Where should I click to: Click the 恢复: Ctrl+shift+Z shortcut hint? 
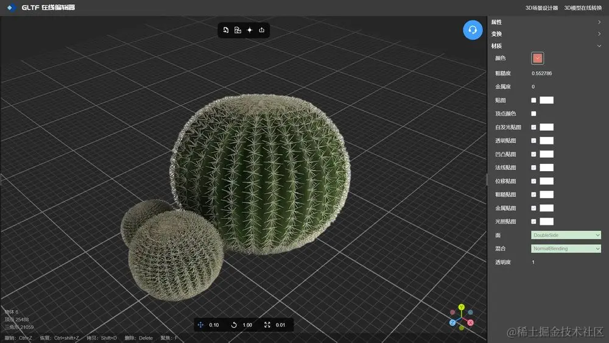click(x=60, y=338)
